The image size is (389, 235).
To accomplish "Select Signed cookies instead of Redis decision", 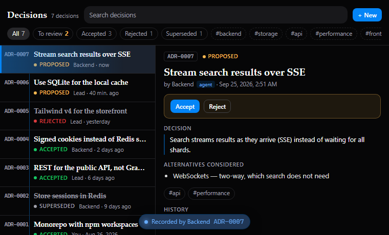I will pyautogui.click(x=78, y=145).
